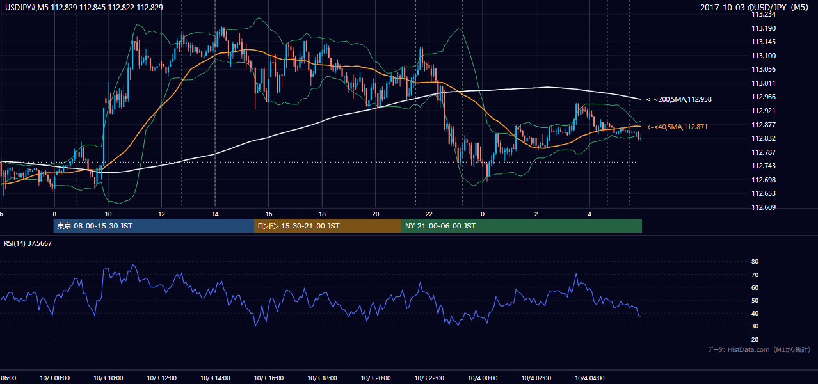Select the 40 SMA label reading 112.871
The width and height of the screenshot is (818, 384).
(677, 127)
